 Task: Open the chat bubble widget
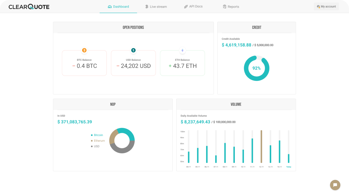tap(335, 185)
